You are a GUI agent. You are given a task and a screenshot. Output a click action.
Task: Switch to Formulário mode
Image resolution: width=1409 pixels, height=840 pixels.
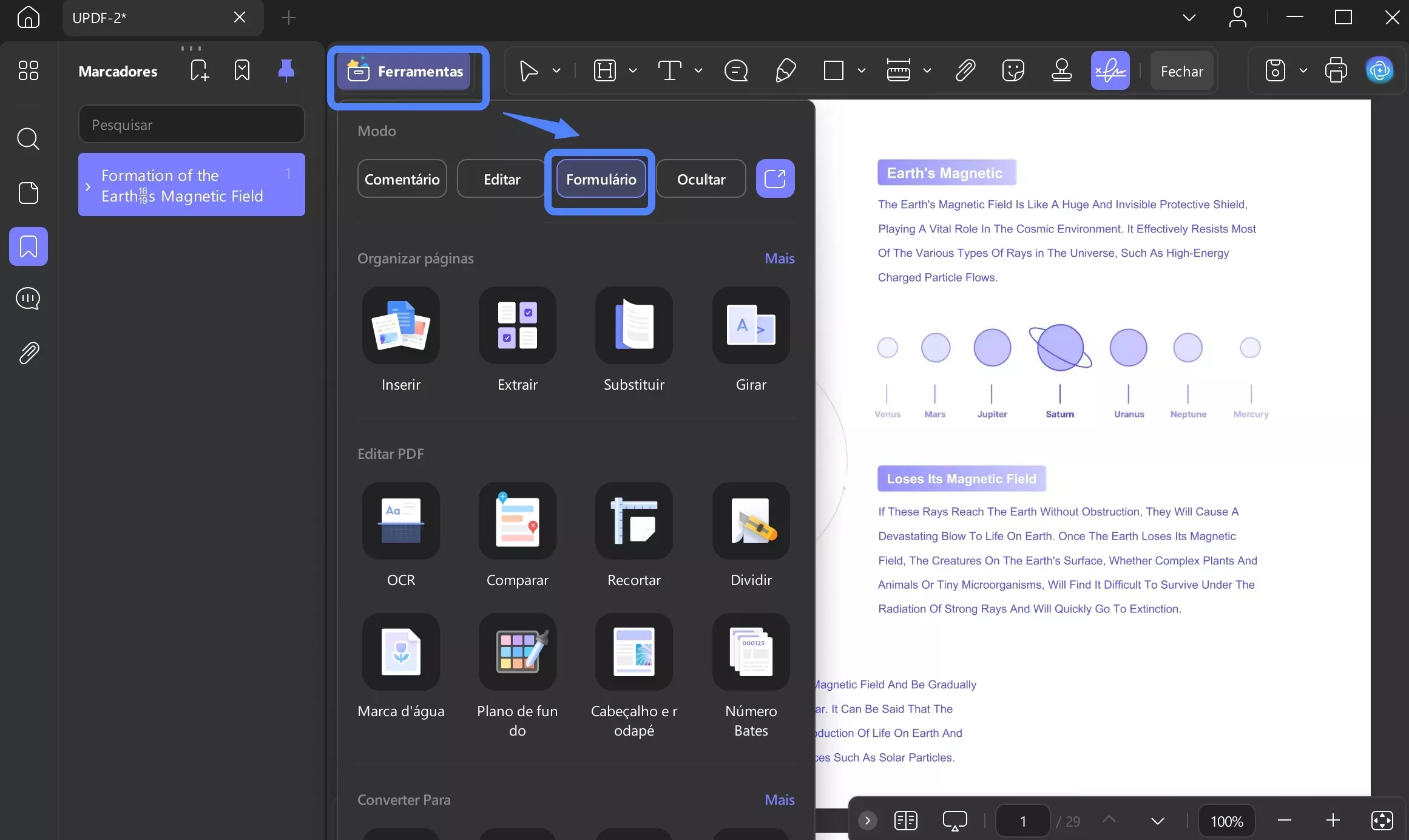[x=601, y=179]
